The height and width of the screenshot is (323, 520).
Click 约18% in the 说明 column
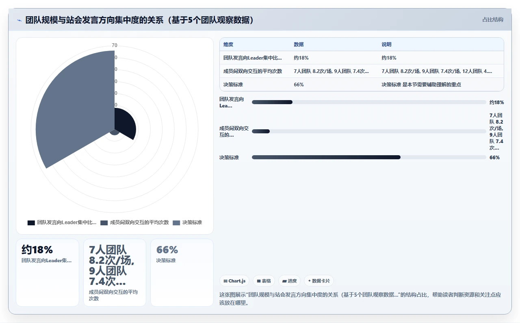(x=389, y=58)
